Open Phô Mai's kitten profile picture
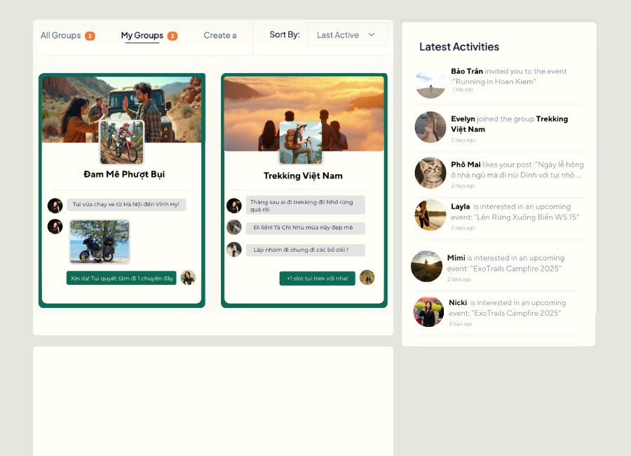The width and height of the screenshot is (631, 456). click(x=430, y=173)
